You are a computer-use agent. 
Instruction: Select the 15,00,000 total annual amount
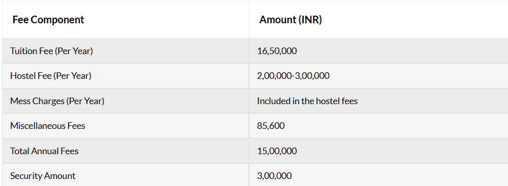277,151
